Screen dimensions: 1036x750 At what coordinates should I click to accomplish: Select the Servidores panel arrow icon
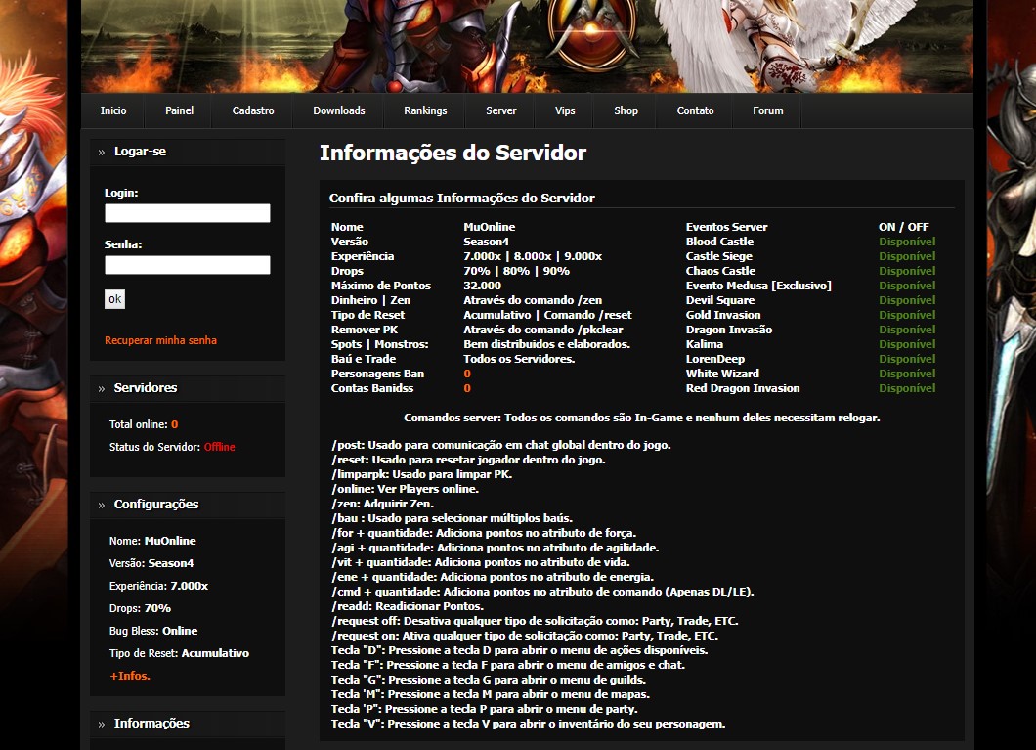(101, 388)
